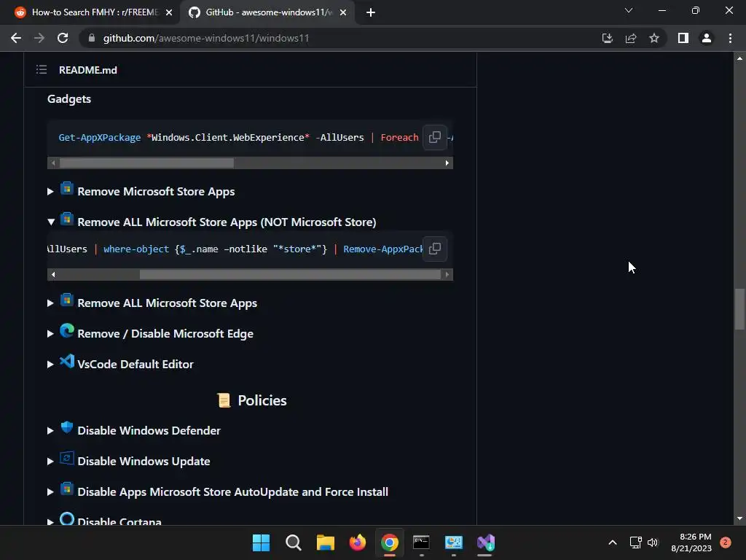This screenshot has height=560, width=746.
Task: Open network settings tray icon
Action: point(635,542)
